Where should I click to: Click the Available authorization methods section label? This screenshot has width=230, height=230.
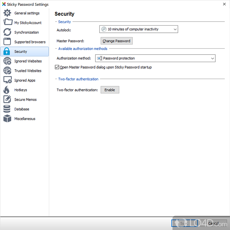pos(83,49)
